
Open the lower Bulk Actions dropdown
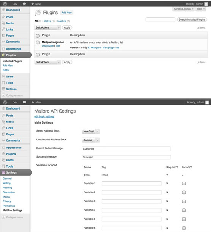pos(48,62)
